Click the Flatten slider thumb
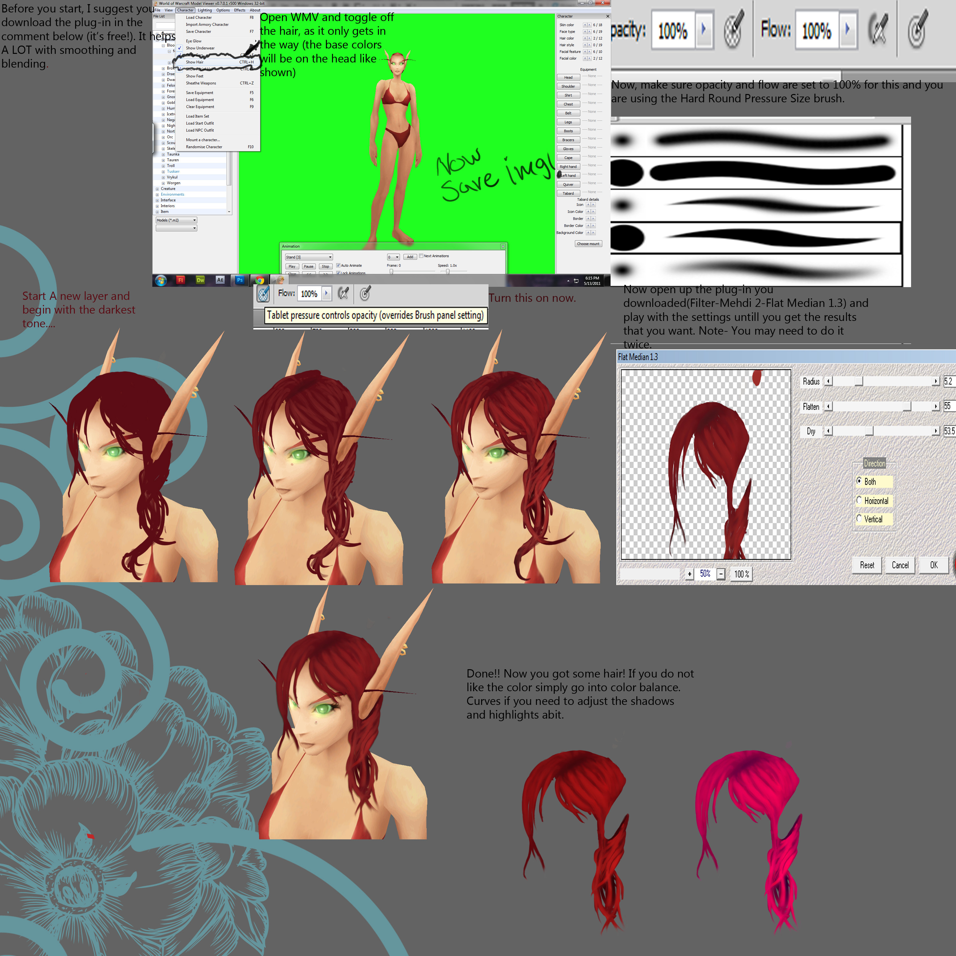 907,406
